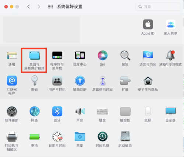Screen dimensions: 184x157
Task: Click the search field (搜索)
Action: (158, 7)
